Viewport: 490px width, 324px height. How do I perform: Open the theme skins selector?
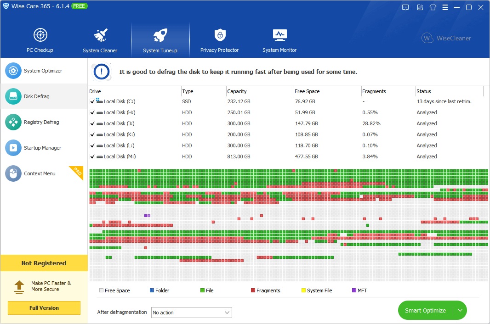coord(433,7)
